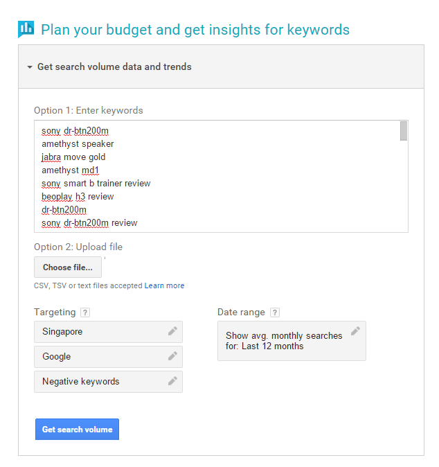Click the date range pencil icon

coord(355,331)
